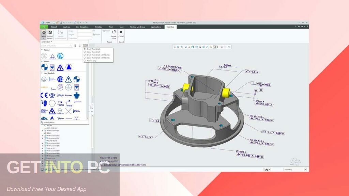This screenshot has height=196, width=349.
Task: Click the Cancel X icon
Action: click(121, 32)
